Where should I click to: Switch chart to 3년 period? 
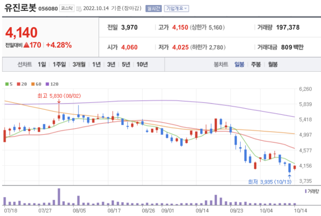click(111, 65)
